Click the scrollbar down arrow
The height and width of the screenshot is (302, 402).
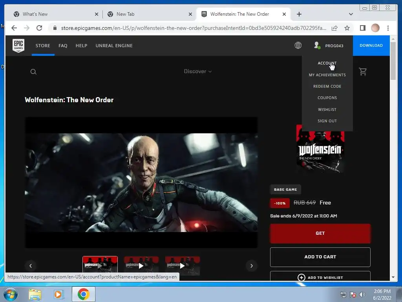click(x=393, y=277)
